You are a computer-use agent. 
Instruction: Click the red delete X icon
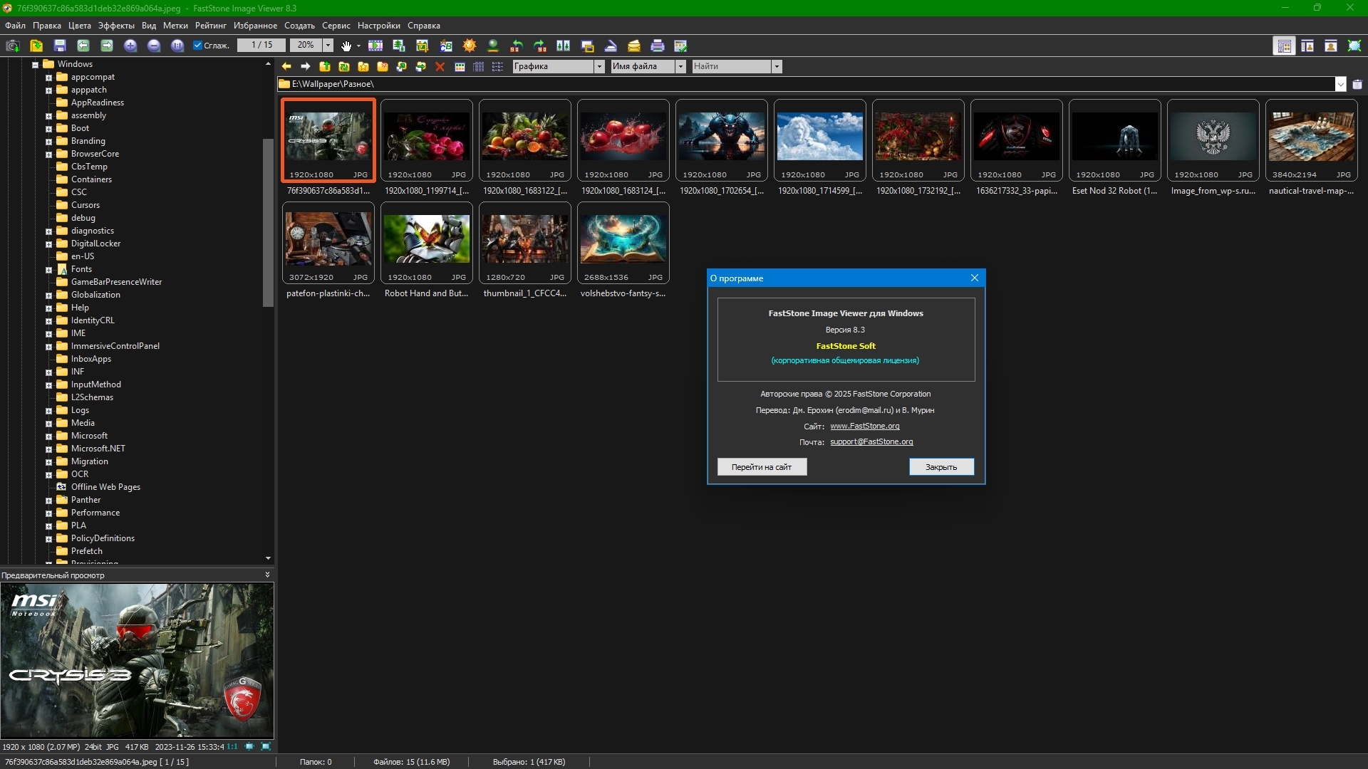[440, 66]
